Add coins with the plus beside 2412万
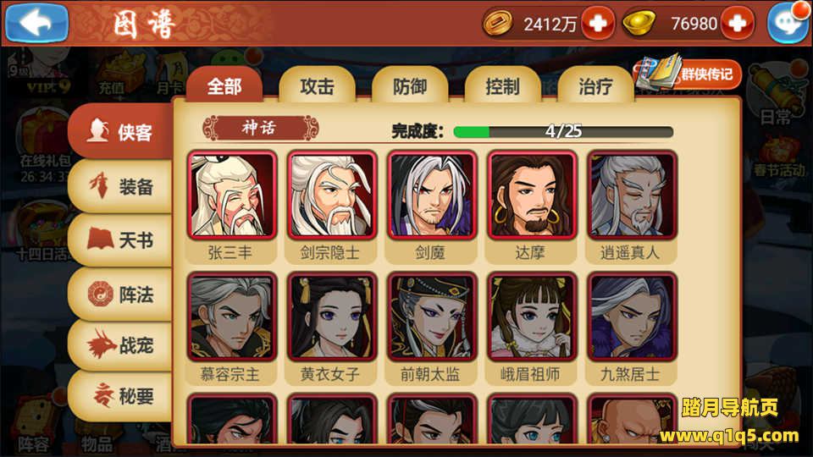 (x=598, y=24)
